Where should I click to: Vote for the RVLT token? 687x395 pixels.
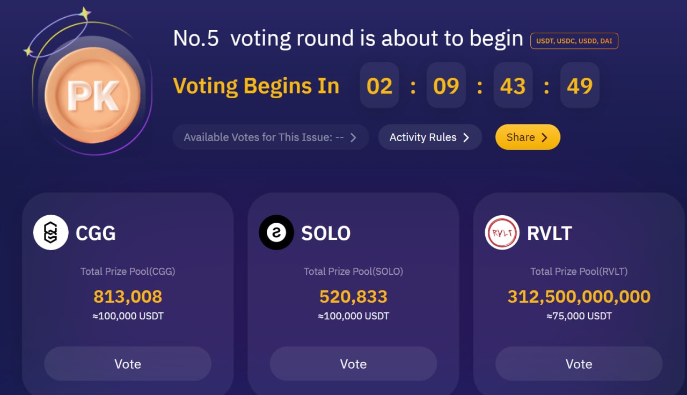click(x=579, y=364)
